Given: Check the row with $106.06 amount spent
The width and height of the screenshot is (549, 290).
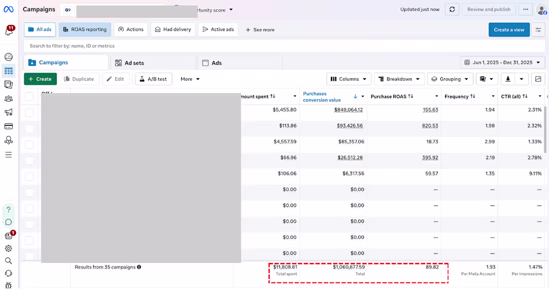Looking at the screenshot, I should (29, 177).
